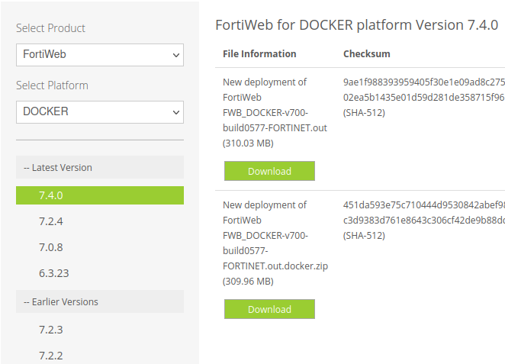Choose version 6.3.23 from list
Viewport: 505px width, 364px height.
(54, 273)
